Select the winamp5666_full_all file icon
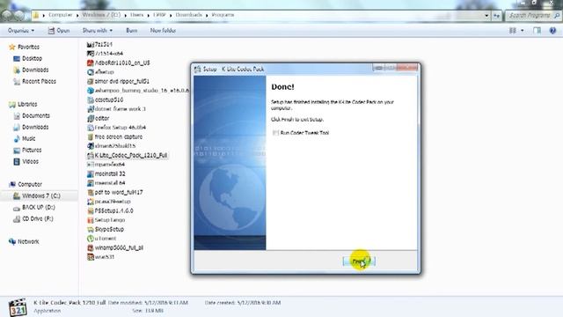 click(x=91, y=248)
